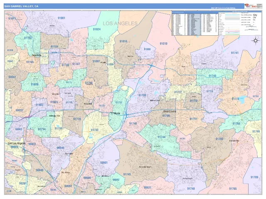Select ZIP code 91724 label
266x199 pixels.
click(209, 92)
